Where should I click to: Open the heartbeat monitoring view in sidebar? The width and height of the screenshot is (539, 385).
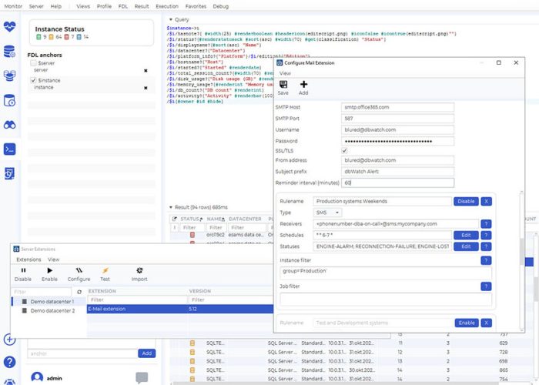pyautogui.click(x=9, y=26)
